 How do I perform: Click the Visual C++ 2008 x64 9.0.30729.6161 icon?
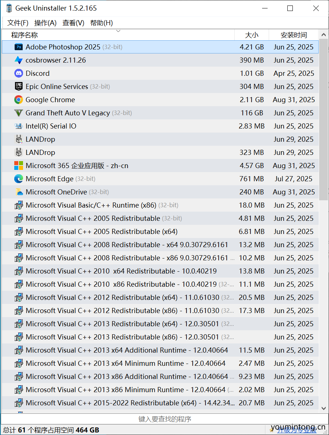pos(19,245)
